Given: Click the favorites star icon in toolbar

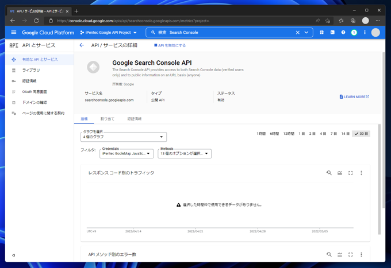Looking at the screenshot, I should 340,21.
